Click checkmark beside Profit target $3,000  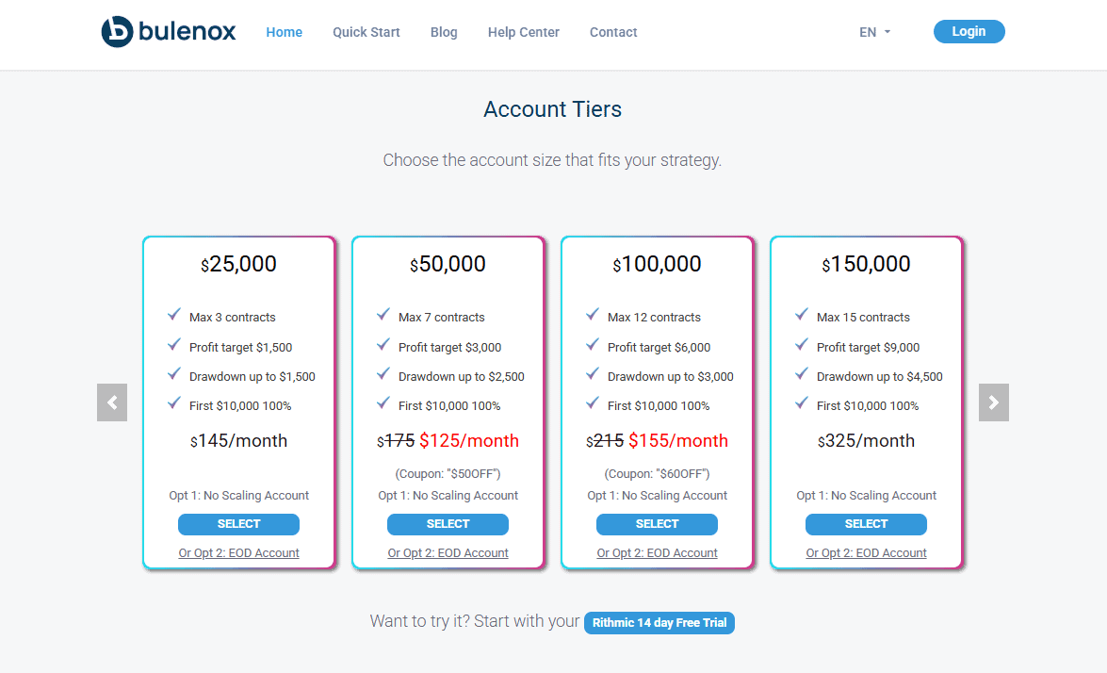click(x=383, y=345)
